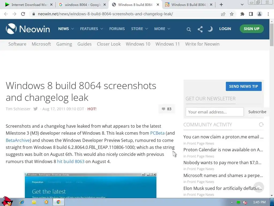The height and width of the screenshot is (206, 274).
Task: Click the SEND NEWS TIP button
Action: coord(243,86)
